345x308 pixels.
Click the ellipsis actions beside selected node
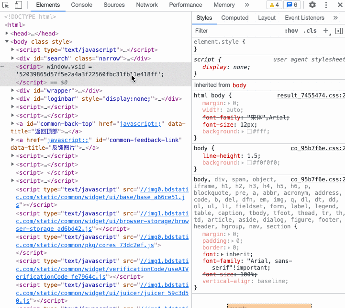coord(2,66)
